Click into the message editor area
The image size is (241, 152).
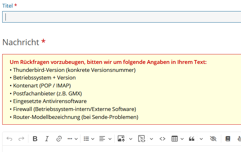(121, 149)
